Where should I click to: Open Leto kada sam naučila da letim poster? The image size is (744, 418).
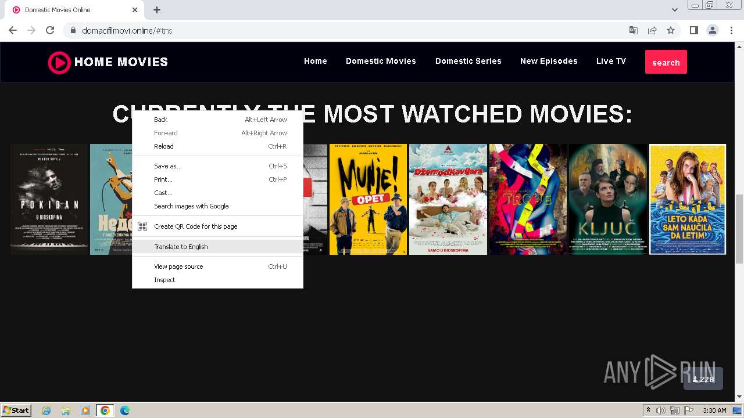click(688, 199)
